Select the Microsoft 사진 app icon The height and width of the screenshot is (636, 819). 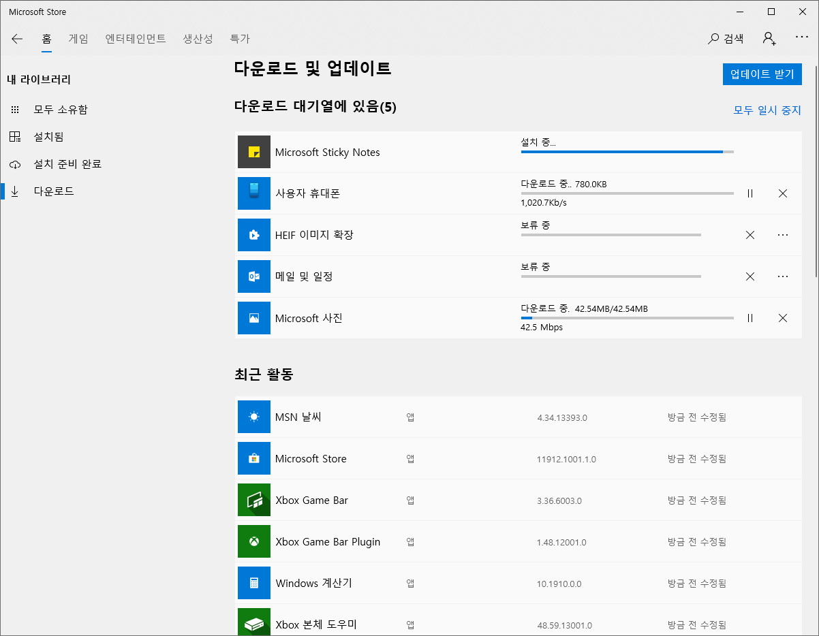pos(253,318)
